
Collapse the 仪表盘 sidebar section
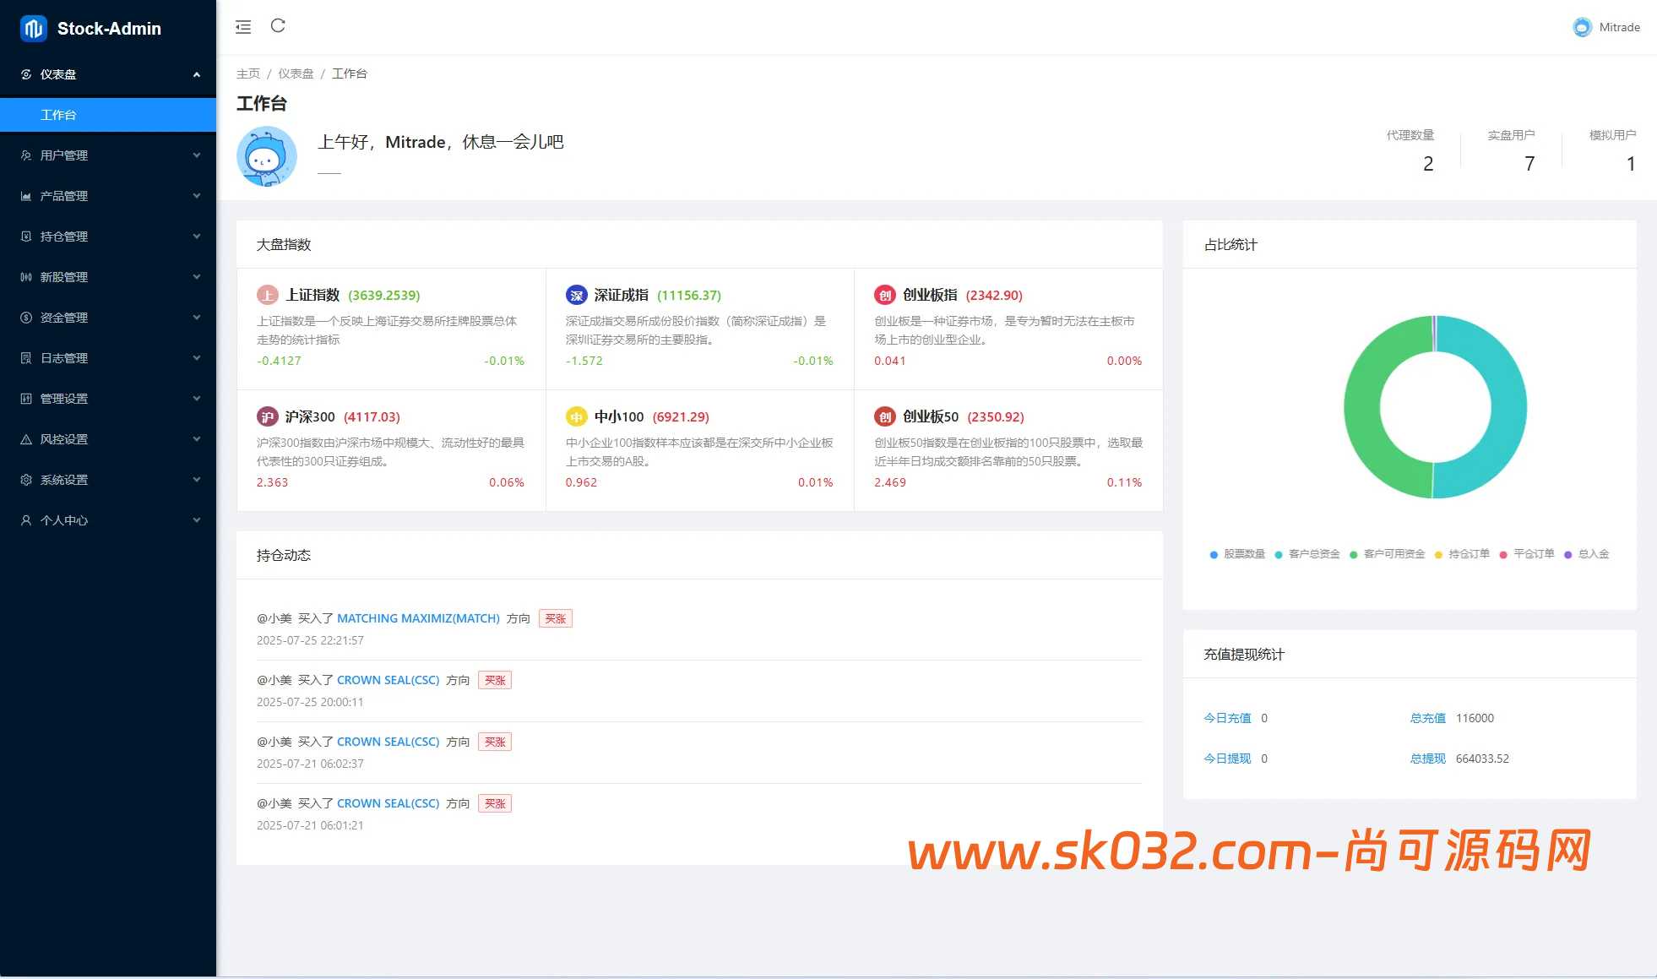point(108,74)
